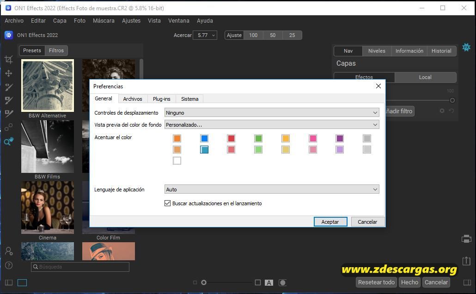Switch to Plug-ins tab in Preferencias

tap(161, 99)
